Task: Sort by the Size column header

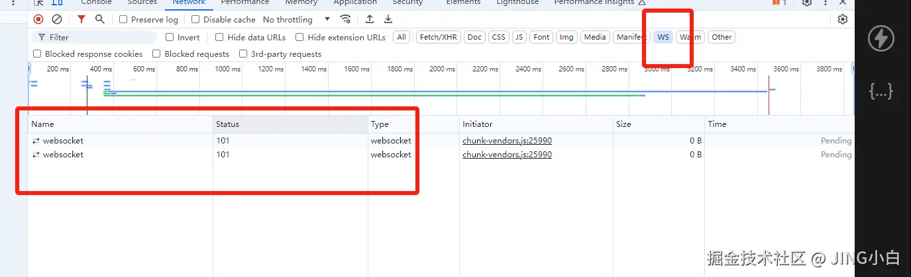Action: point(658,124)
